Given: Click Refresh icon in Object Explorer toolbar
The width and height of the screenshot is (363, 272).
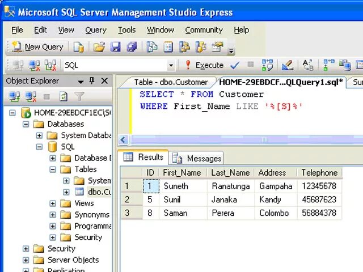Looking at the screenshot, I should tap(64, 97).
